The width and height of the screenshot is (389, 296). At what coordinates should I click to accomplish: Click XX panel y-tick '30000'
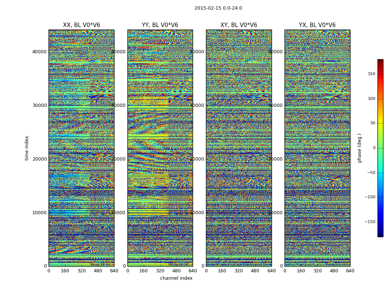tap(39, 105)
